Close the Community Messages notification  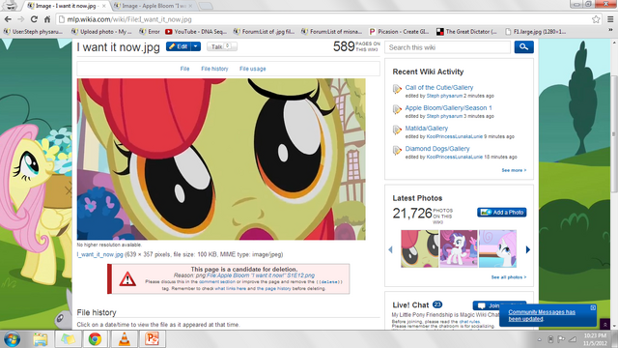coord(593,307)
